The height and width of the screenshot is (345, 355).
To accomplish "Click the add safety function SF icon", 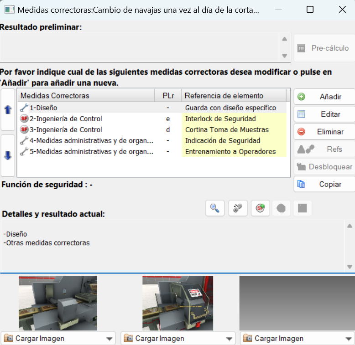I will click(261, 208).
